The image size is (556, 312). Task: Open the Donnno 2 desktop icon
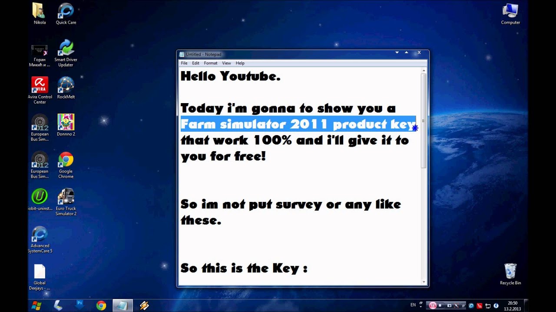point(66,125)
